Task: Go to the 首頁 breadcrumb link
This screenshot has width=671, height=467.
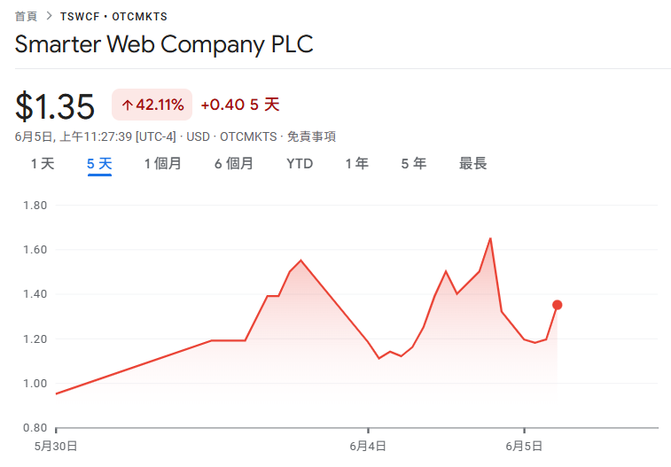Action: [x=27, y=17]
